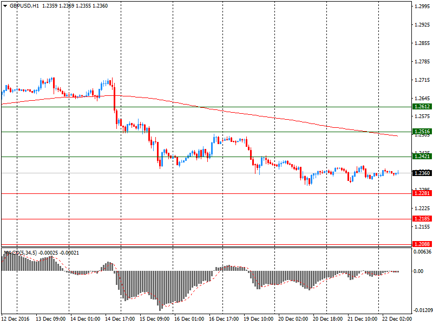Click the current price label 1.2360
433x325 pixels.
pos(422,173)
